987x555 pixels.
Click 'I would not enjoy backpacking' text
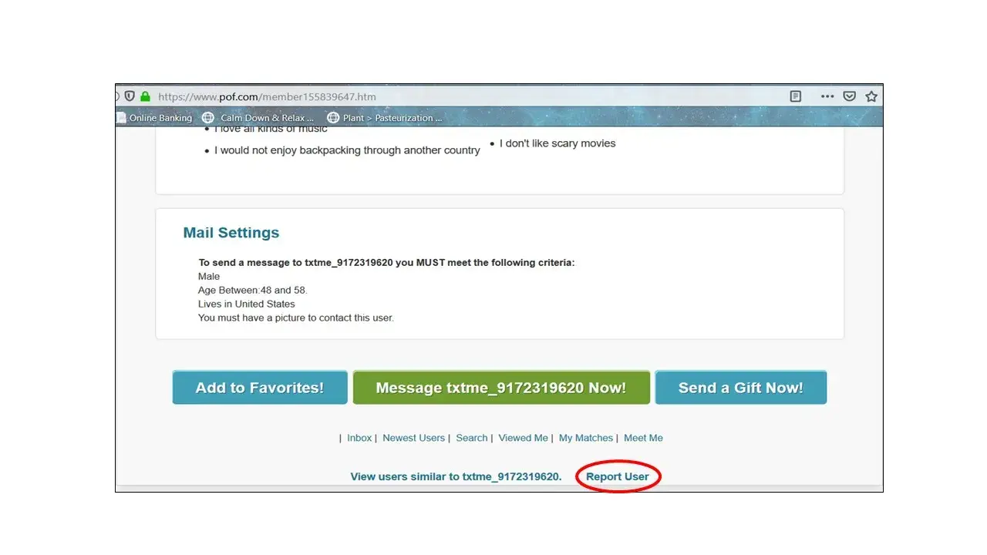347,150
